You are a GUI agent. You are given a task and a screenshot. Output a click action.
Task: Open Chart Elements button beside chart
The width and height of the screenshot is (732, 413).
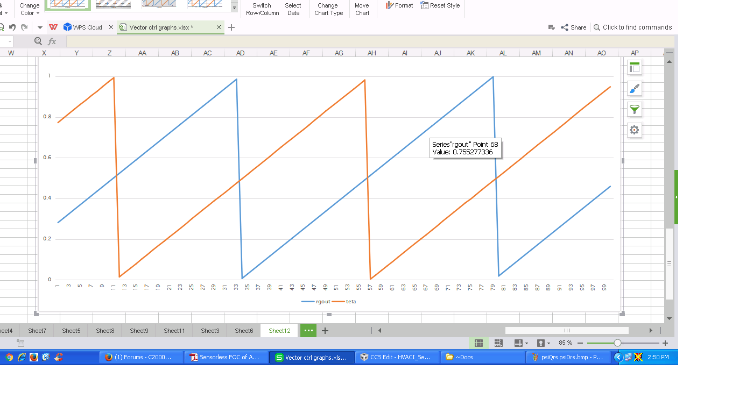635,68
